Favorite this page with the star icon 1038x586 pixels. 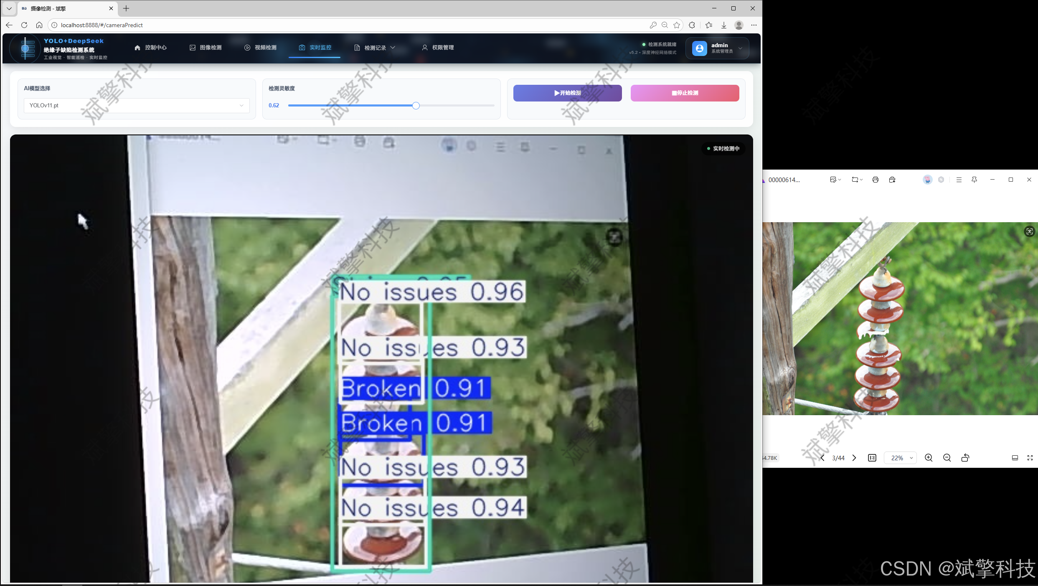coord(677,25)
